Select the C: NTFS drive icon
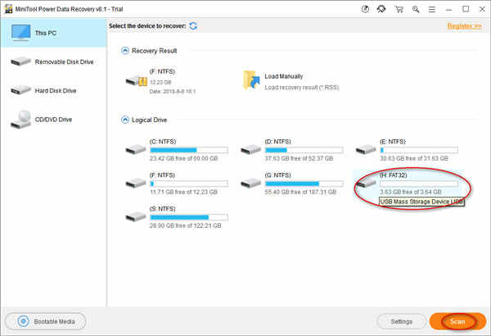 pyautogui.click(x=136, y=150)
